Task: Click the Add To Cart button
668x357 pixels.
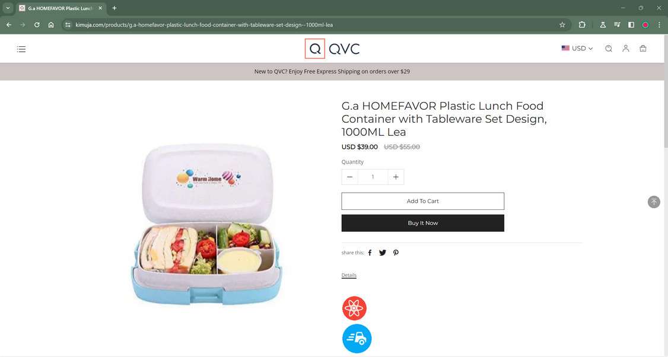Action: point(422,201)
